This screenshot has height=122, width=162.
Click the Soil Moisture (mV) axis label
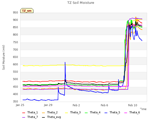4,57
